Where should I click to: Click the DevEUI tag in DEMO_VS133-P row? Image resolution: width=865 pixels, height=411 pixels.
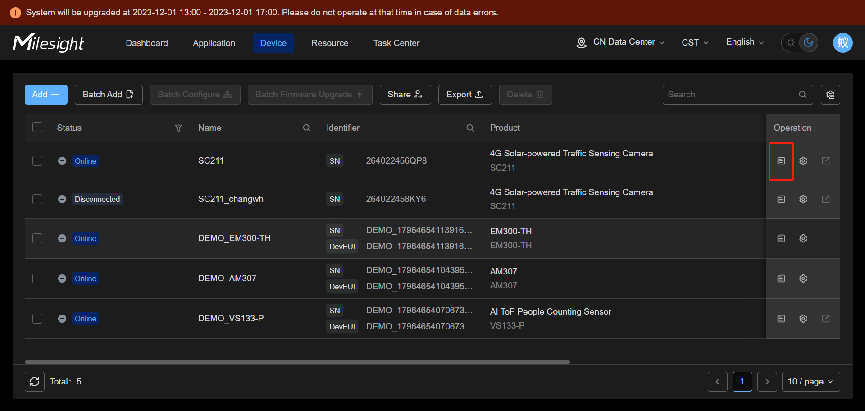[x=342, y=327]
